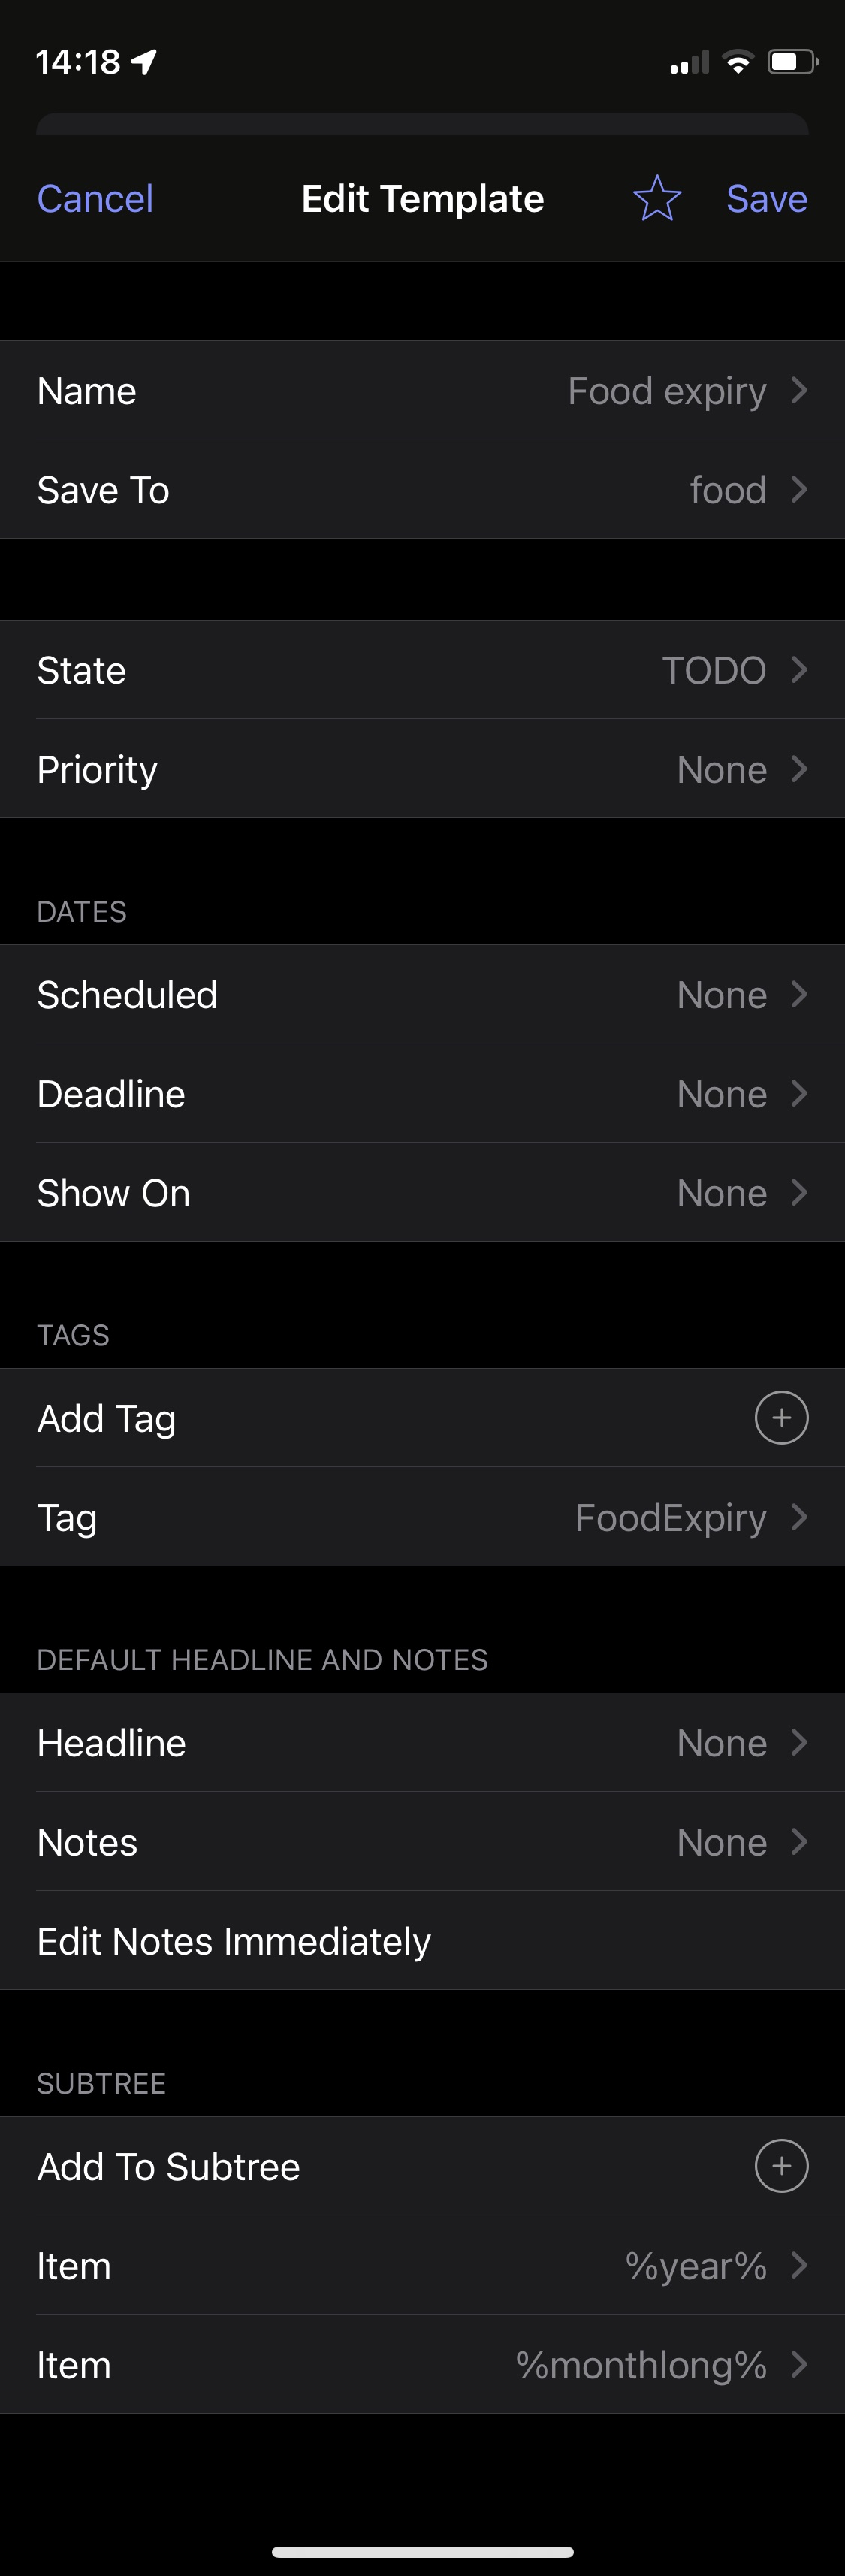This screenshot has height=2576, width=845.
Task: Change the Save To location from food
Action: (x=422, y=490)
